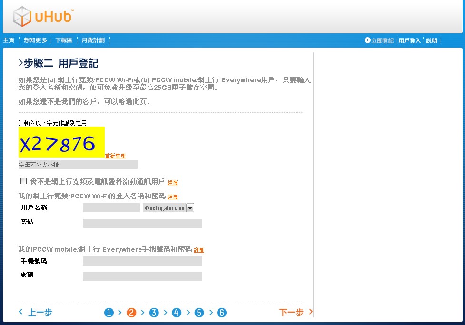Open 用戶登入 in the top bar

[409, 40]
